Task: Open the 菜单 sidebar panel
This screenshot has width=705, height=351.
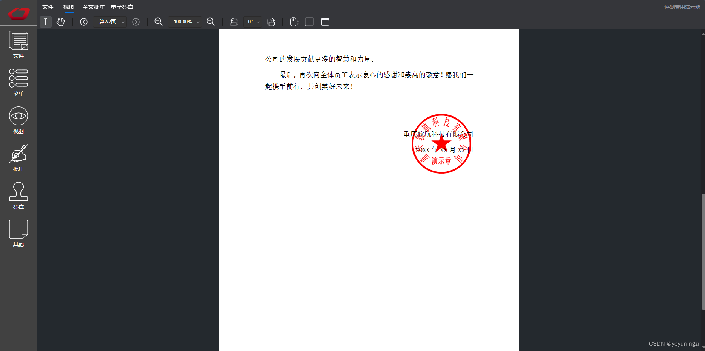Action: [19, 82]
